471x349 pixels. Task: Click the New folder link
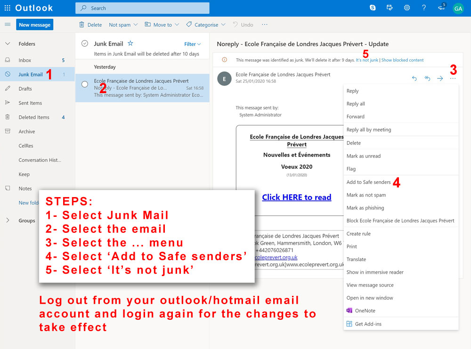(x=29, y=203)
